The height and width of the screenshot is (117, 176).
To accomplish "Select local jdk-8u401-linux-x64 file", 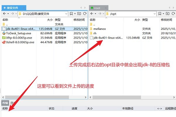I will (x=45, y=29).
